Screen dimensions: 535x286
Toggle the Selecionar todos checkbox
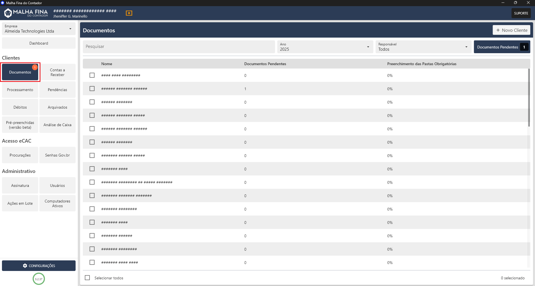click(x=87, y=278)
